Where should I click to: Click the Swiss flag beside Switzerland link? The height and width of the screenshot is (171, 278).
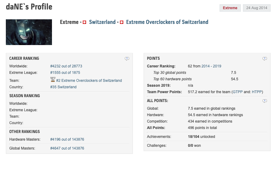coord(85,22)
